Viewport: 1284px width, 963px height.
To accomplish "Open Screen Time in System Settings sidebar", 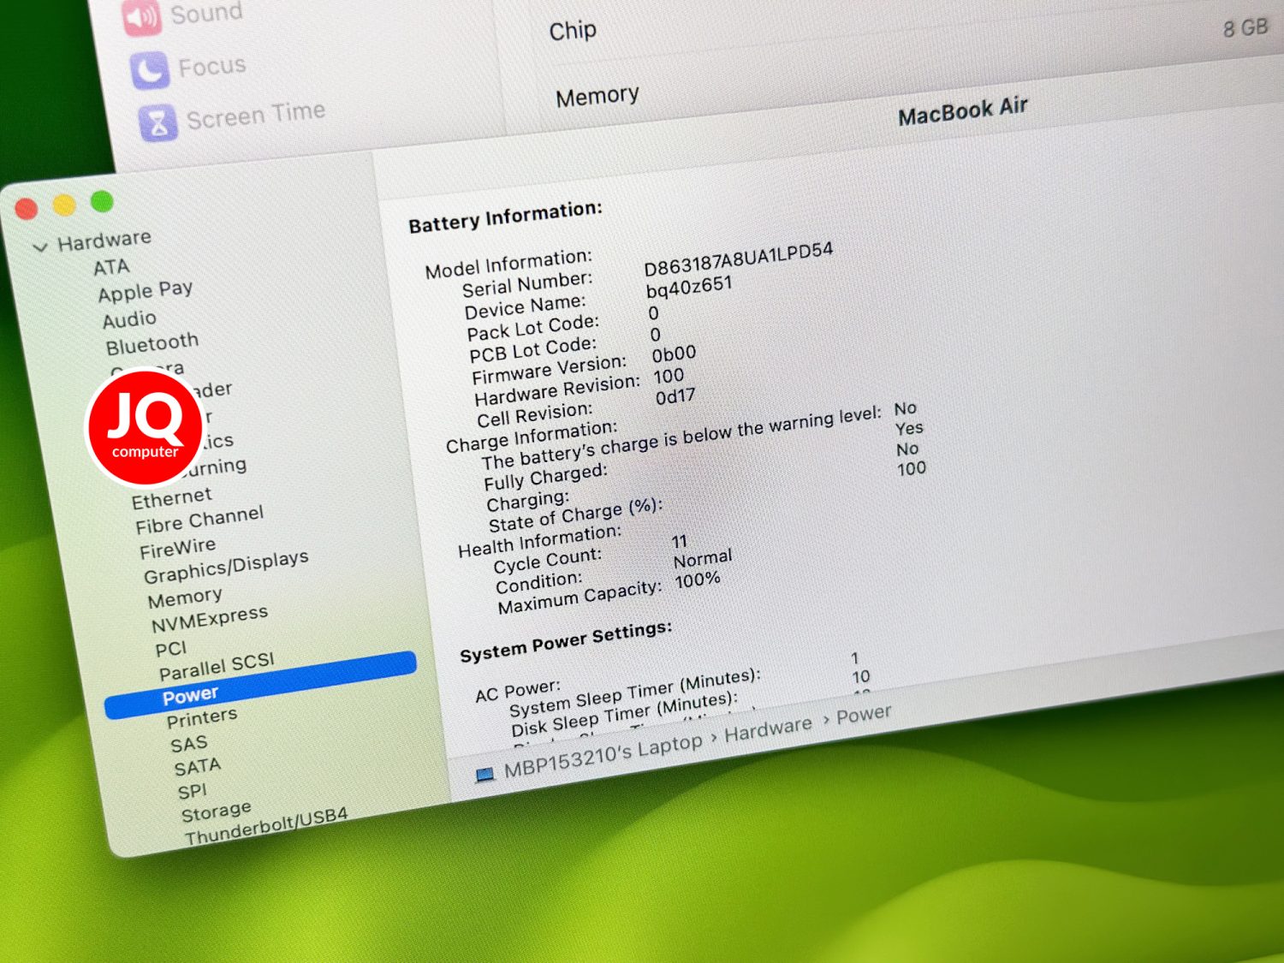I will 255,116.
